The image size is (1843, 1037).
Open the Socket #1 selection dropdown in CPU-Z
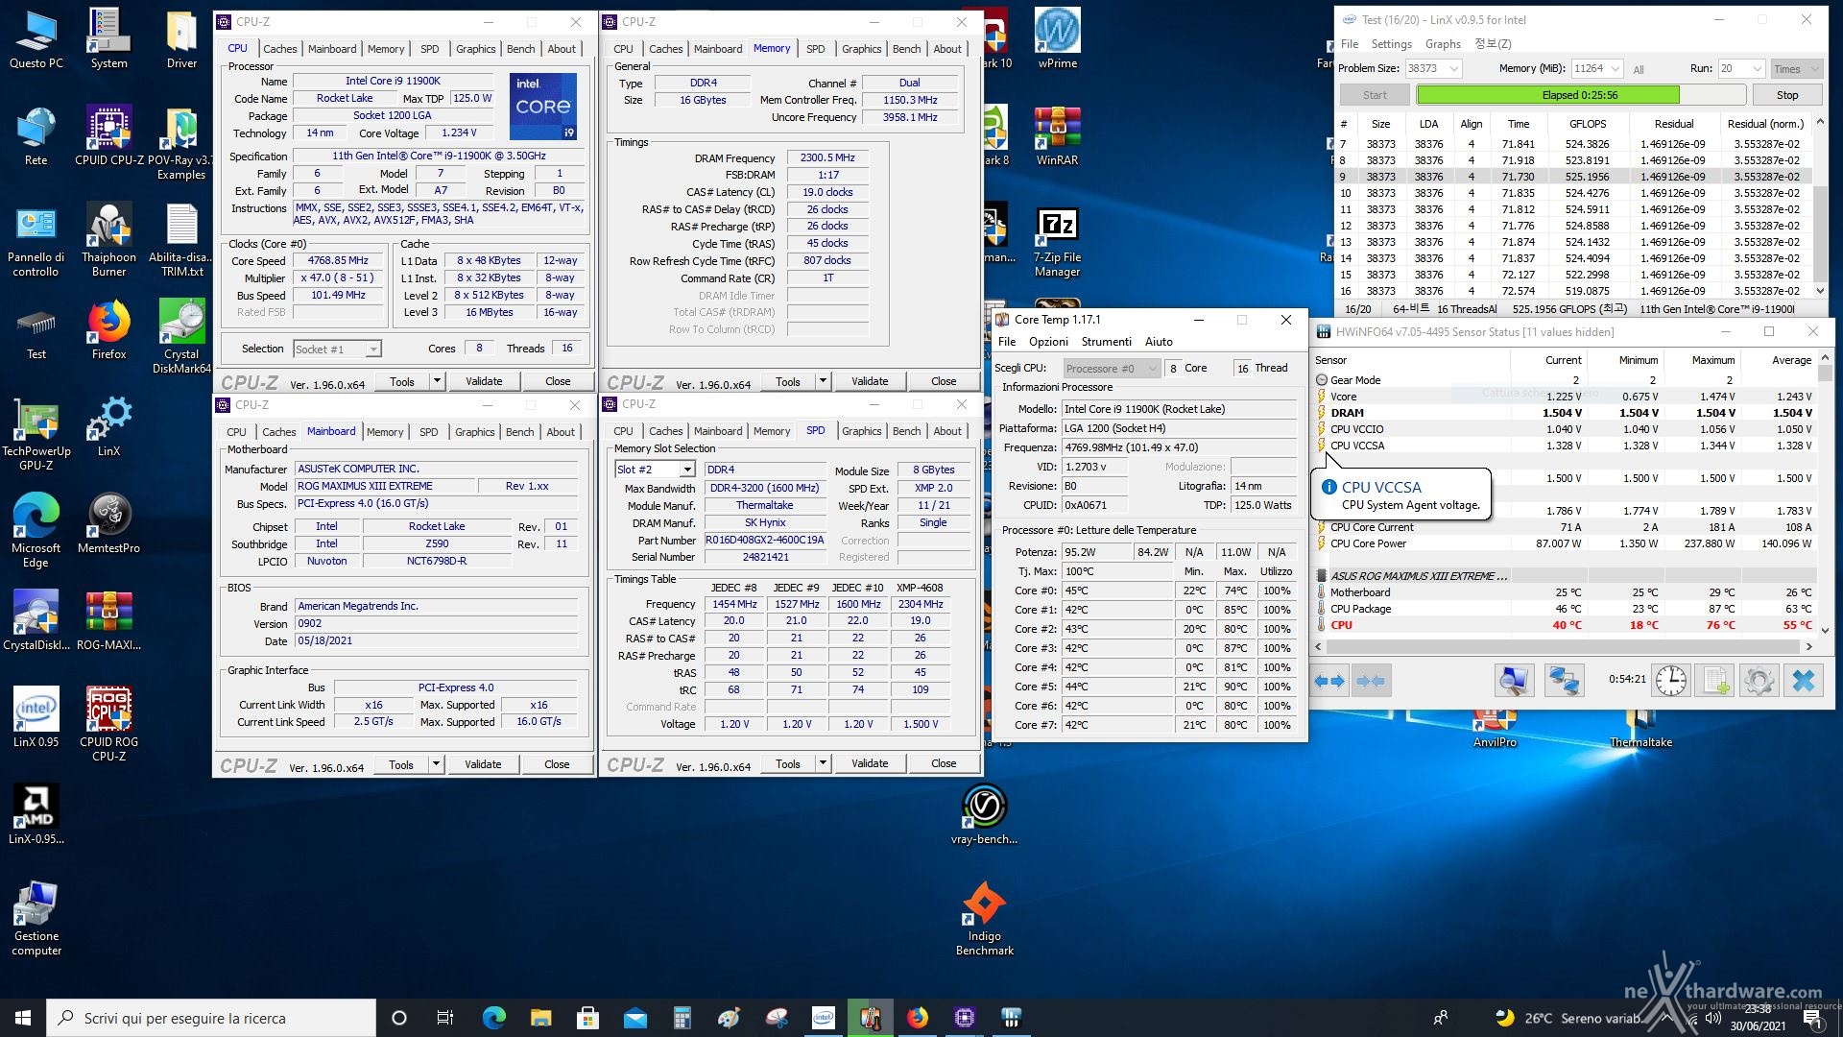373,349
